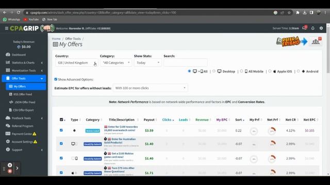
Task: Open the messages icon in header
Action: pyautogui.click(x=304, y=28)
